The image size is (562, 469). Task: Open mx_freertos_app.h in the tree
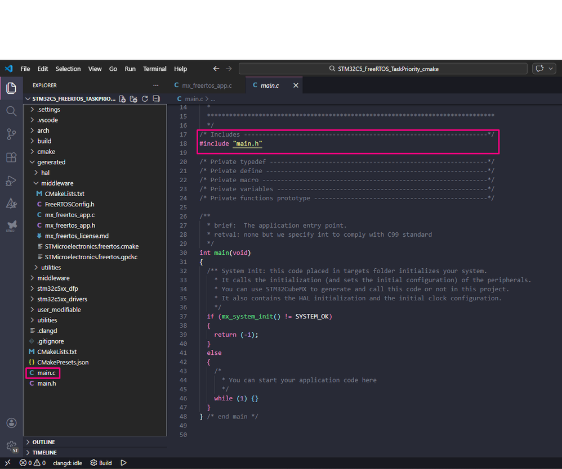click(95, 226)
